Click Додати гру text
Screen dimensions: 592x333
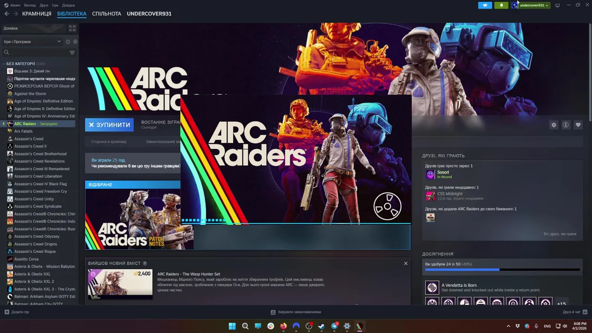tap(20, 312)
